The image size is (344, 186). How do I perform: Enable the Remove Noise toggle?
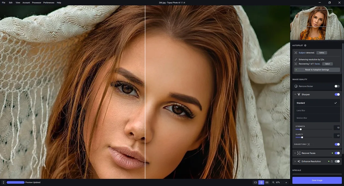tap(337, 86)
